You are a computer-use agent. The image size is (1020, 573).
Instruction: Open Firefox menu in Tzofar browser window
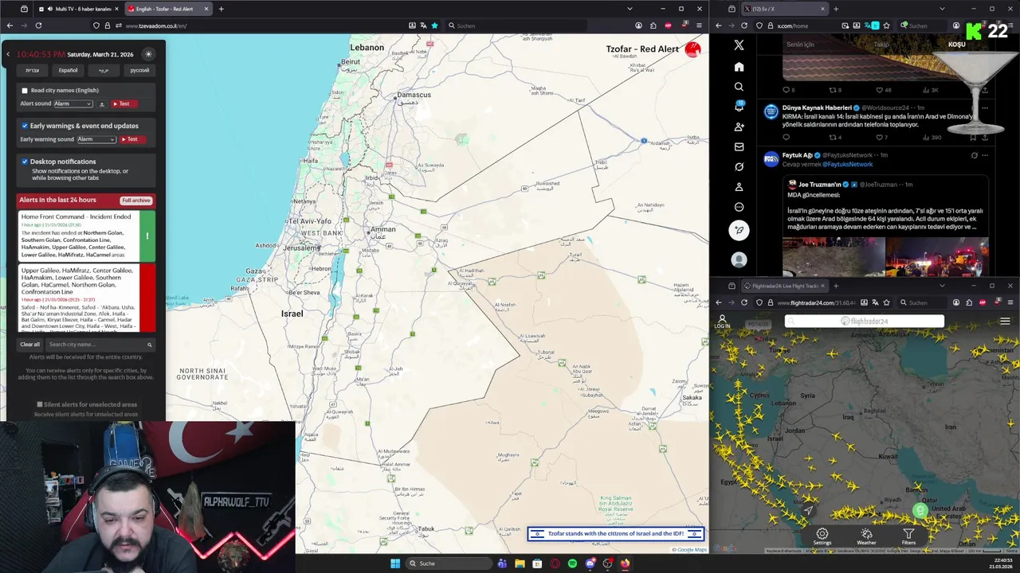pyautogui.click(x=699, y=25)
